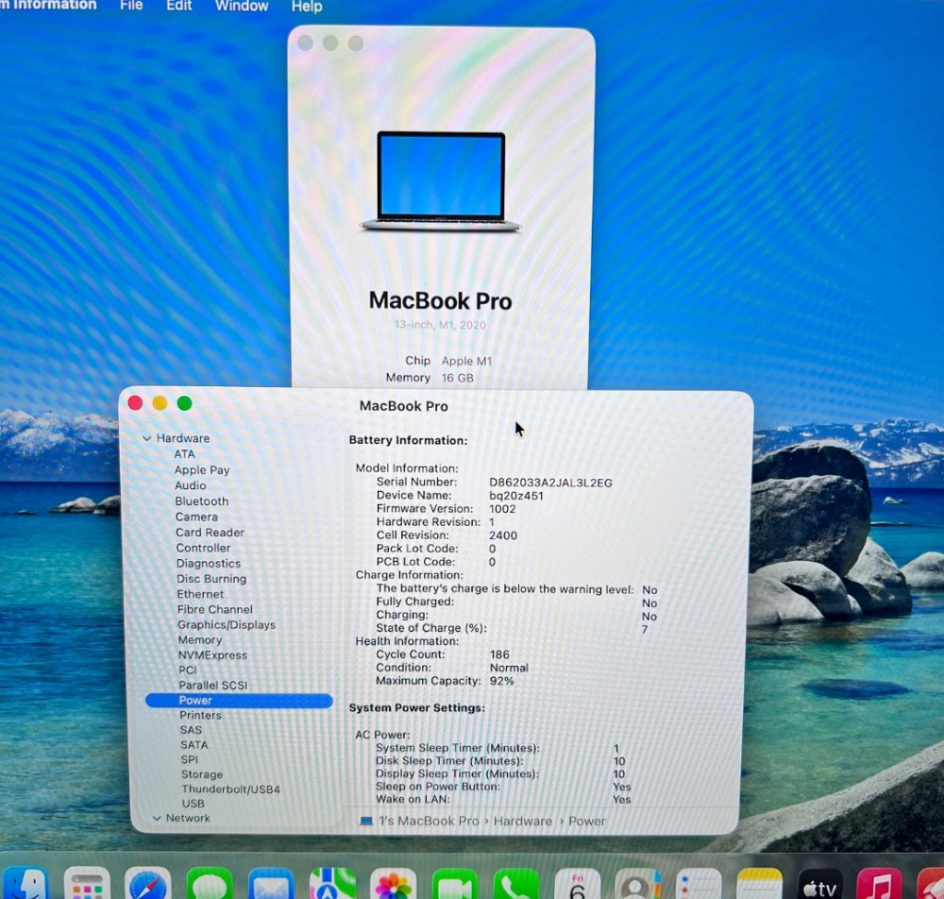944x899 pixels.
Task: Collapse the Hardware section disclosure triangle
Action: pyautogui.click(x=147, y=437)
